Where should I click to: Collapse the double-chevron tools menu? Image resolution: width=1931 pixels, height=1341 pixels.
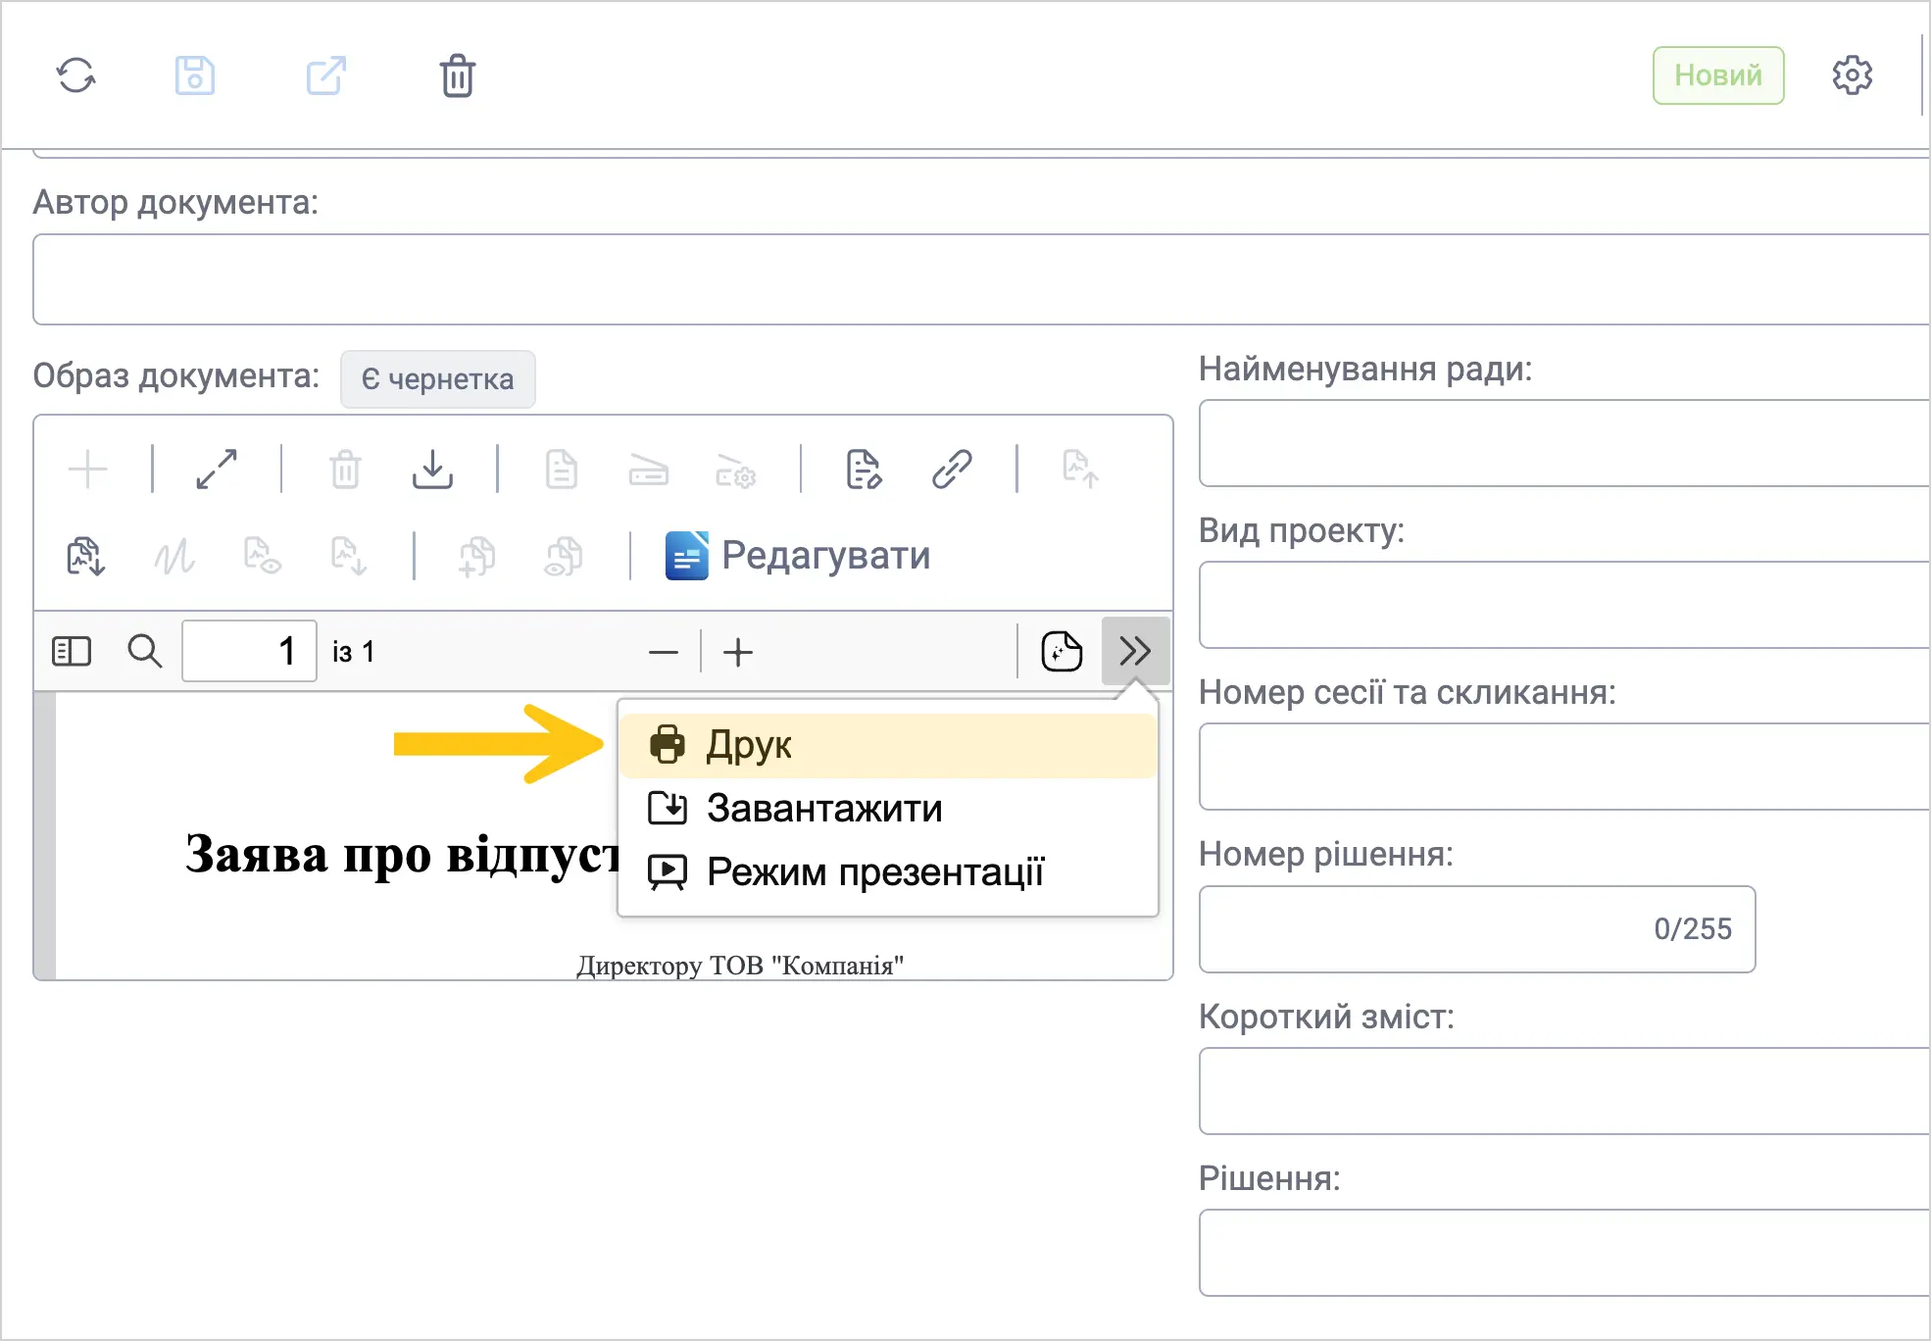point(1135,651)
